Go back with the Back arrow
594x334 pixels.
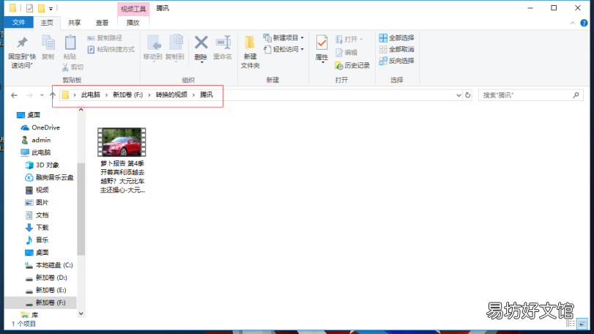click(x=14, y=95)
